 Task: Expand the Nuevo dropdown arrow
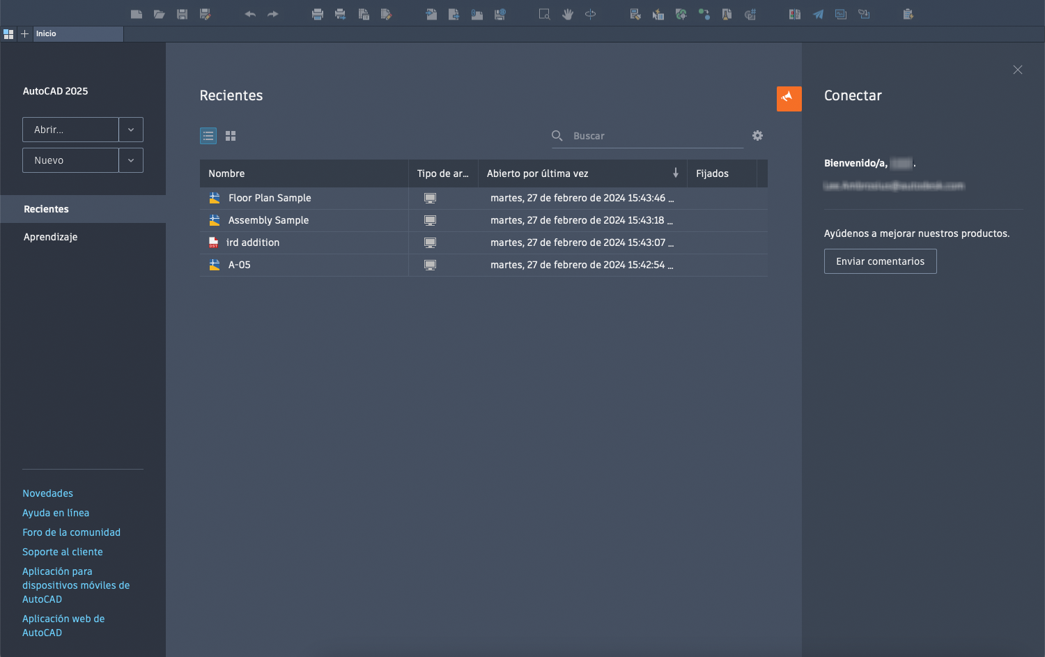pos(131,160)
